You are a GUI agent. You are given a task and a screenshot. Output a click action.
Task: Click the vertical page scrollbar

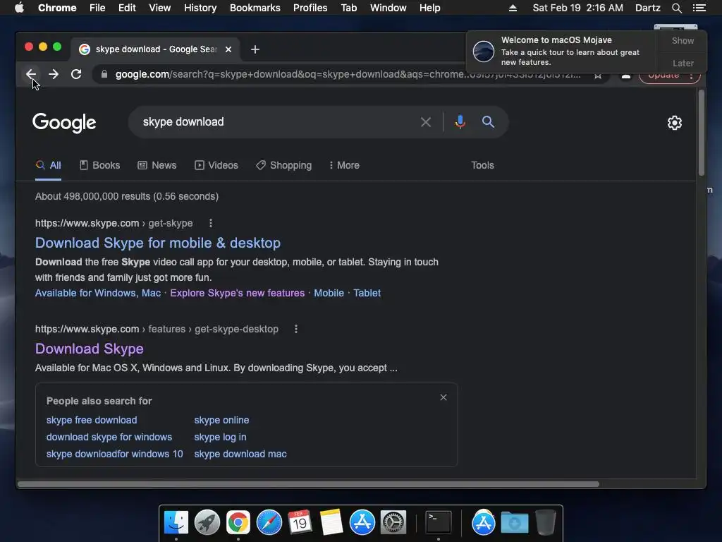(x=702, y=133)
